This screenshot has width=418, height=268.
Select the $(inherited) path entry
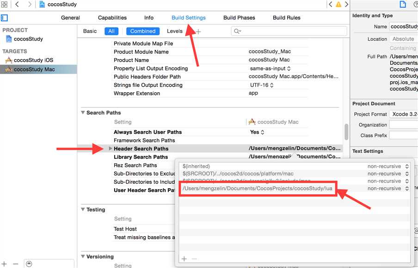coord(196,166)
